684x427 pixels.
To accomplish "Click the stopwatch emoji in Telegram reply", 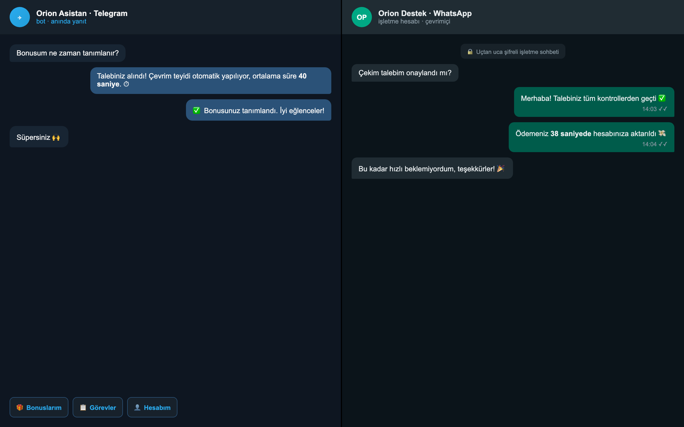I will (x=126, y=84).
